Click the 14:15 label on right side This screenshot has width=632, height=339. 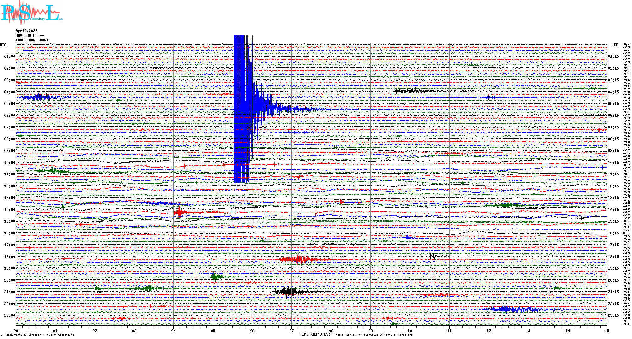coord(613,210)
